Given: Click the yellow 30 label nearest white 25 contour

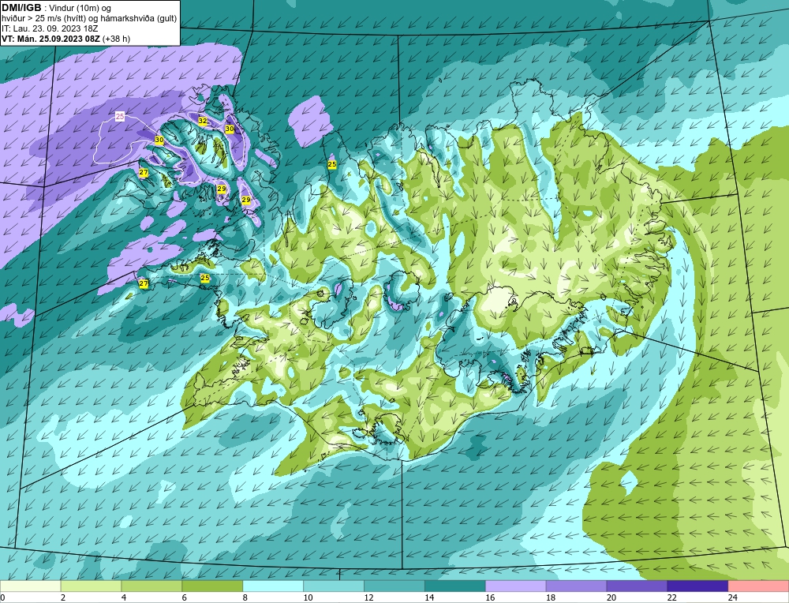Looking at the screenshot, I should [159, 140].
